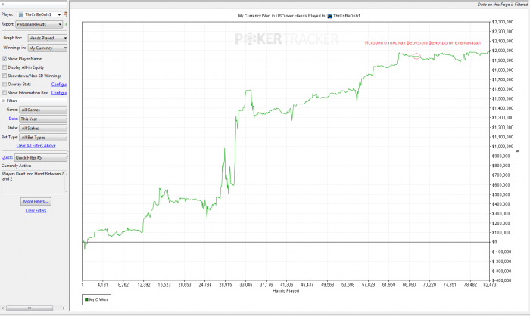Click the 33,045 x-axis label
The image size is (530, 316).
point(246,285)
